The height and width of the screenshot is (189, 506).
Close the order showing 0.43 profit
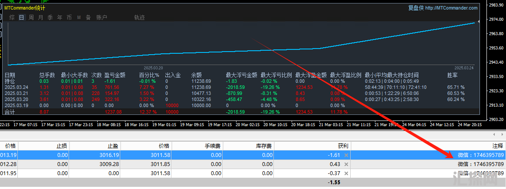[346, 164]
